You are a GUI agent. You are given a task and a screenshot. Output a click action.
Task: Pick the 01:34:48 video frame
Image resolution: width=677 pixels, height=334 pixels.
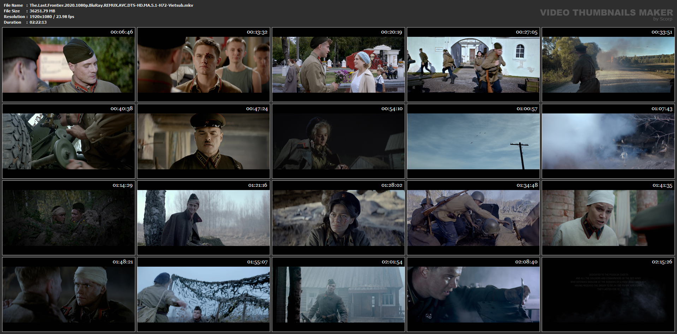(x=473, y=218)
